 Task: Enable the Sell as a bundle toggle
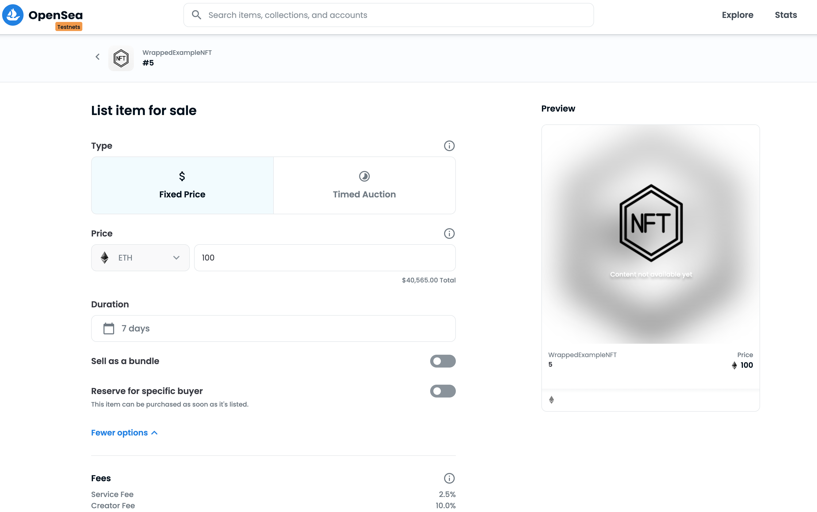[x=442, y=361]
